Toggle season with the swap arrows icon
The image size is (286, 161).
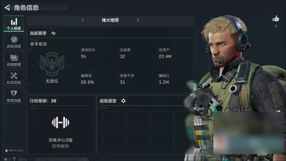(x=54, y=33)
